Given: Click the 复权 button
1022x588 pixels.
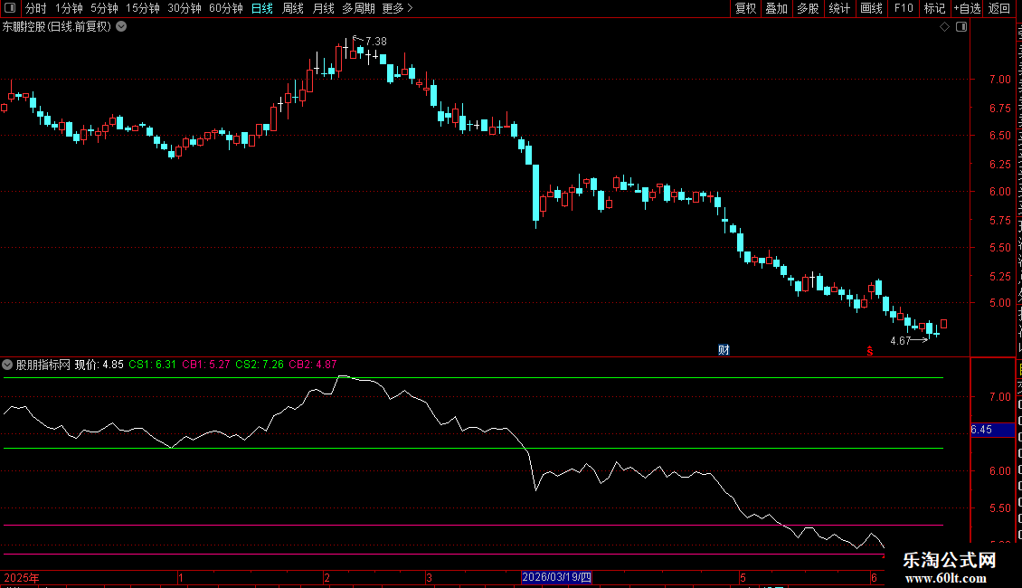Looking at the screenshot, I should (x=745, y=8).
